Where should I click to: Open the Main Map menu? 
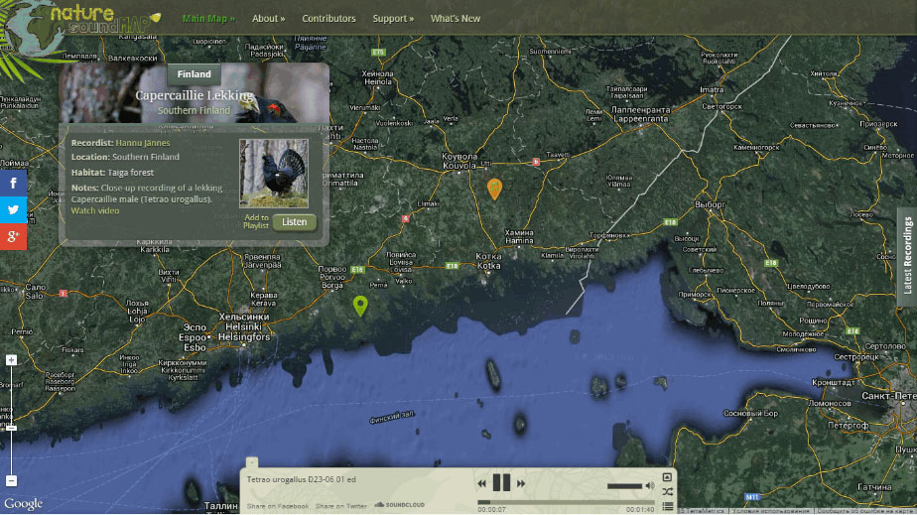click(208, 18)
